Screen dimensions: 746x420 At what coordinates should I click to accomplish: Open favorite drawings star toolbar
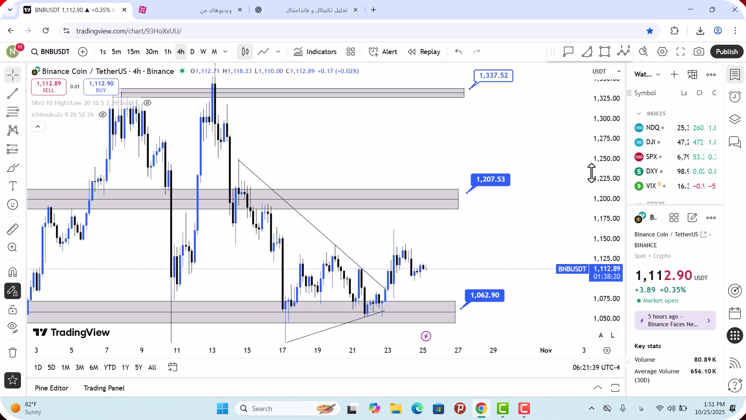click(12, 380)
